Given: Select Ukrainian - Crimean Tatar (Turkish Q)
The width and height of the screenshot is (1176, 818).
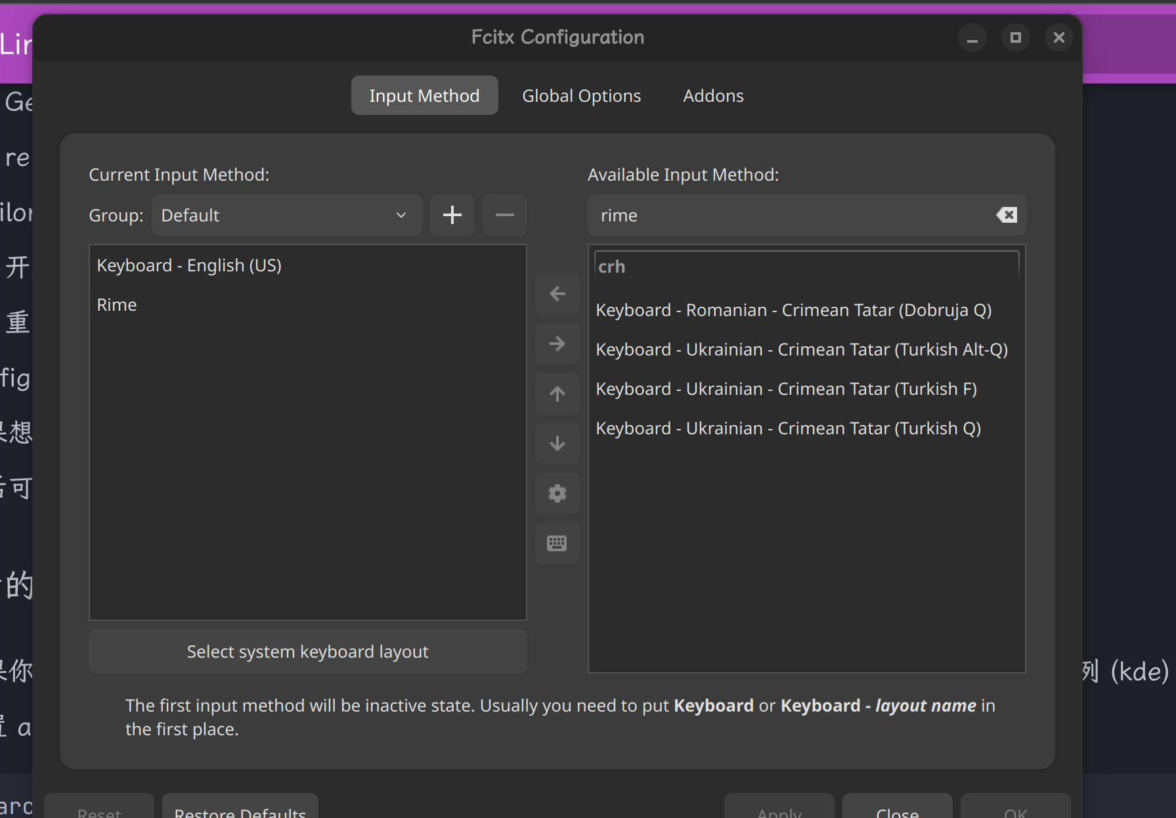Looking at the screenshot, I should (806, 428).
